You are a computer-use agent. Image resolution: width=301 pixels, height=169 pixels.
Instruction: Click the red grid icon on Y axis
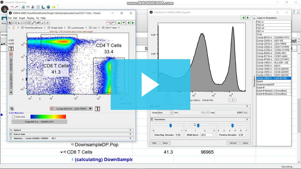(x=11, y=54)
